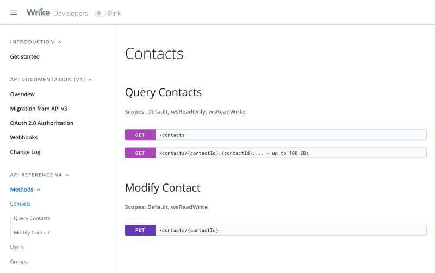Open the Change Log page

point(25,152)
